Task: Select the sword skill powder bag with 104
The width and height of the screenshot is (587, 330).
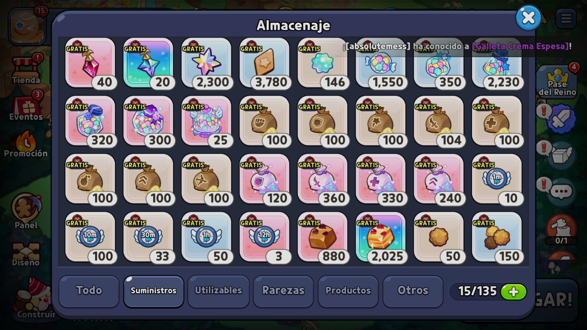Action: coord(439,121)
